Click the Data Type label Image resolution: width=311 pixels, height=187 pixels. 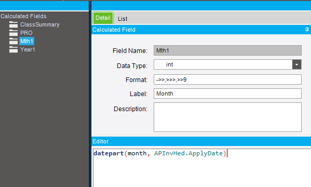132,65
